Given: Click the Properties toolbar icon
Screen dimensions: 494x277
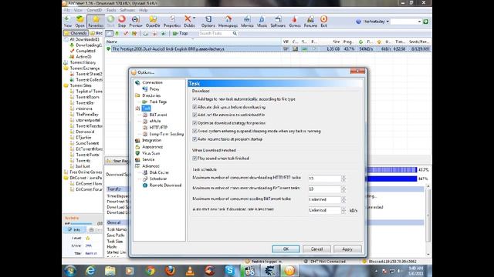Looking at the screenshot, I should click(172, 22).
